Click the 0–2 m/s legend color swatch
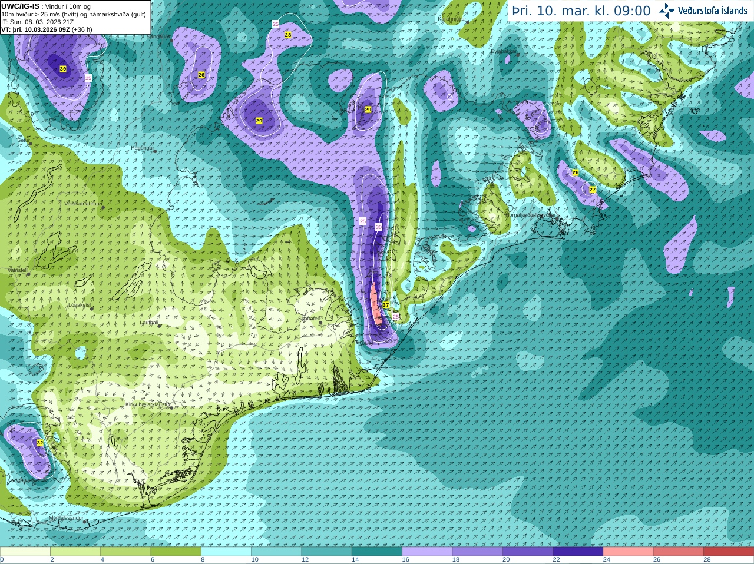Viewport: 754px width, 564px height. tap(25, 552)
